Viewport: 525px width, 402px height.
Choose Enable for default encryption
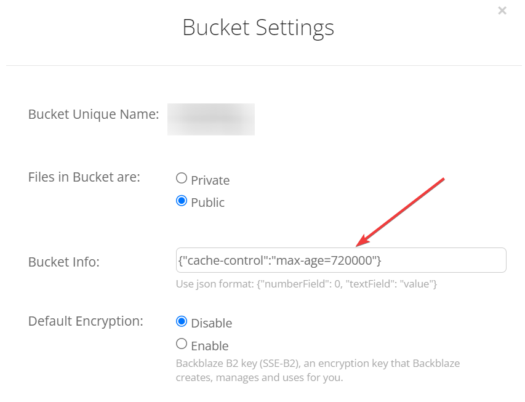point(182,344)
